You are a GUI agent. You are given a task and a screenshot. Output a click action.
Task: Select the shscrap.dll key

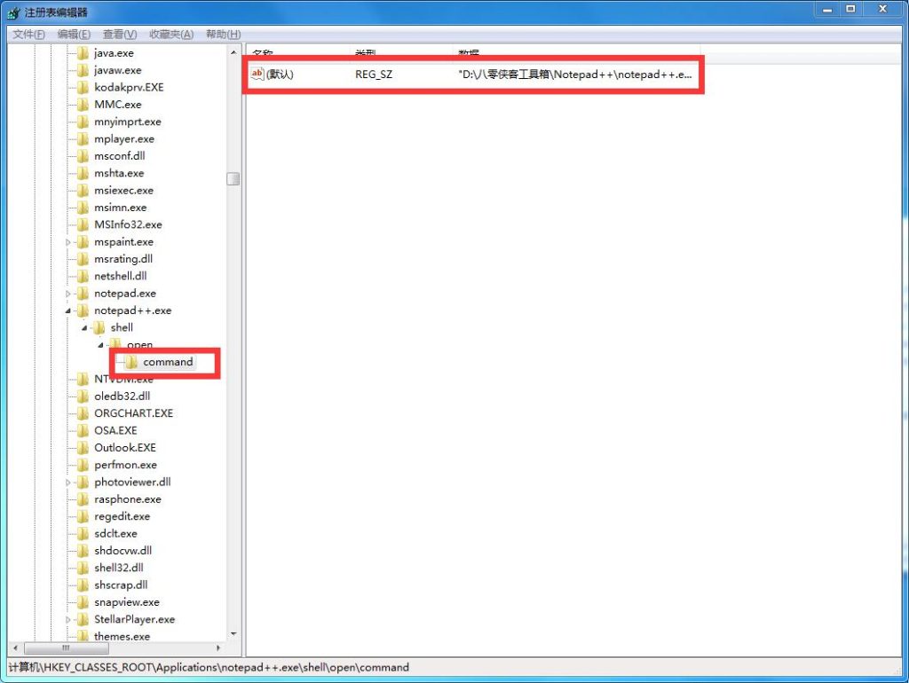point(121,585)
